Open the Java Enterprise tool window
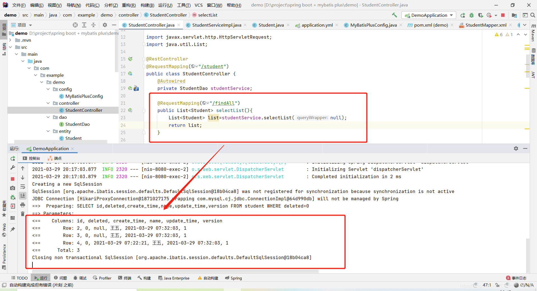The image size is (537, 291). 174,278
